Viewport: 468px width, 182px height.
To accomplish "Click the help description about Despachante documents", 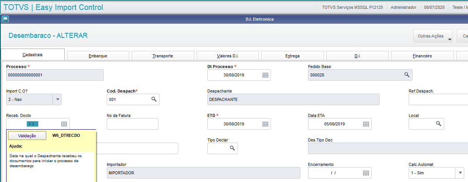I will 46,161.
